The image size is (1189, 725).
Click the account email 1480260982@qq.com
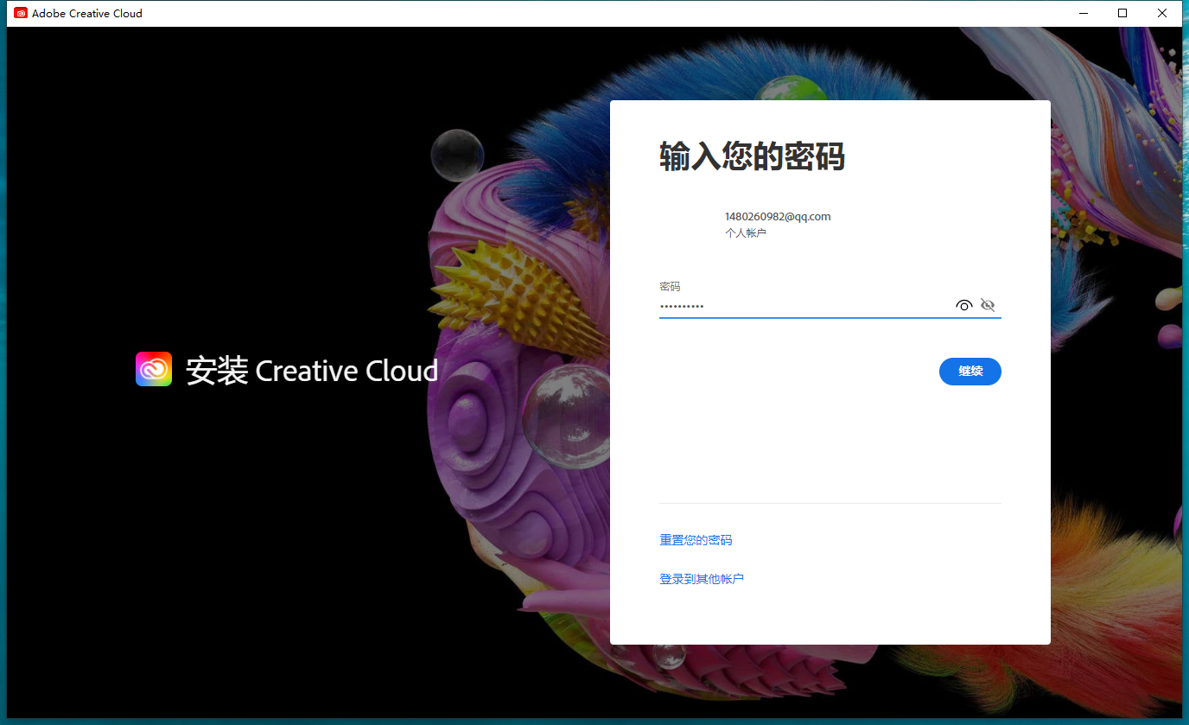777,216
